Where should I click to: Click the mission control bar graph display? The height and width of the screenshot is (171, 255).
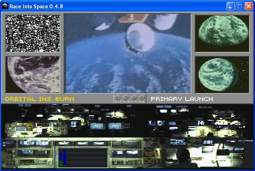[x=83, y=158]
